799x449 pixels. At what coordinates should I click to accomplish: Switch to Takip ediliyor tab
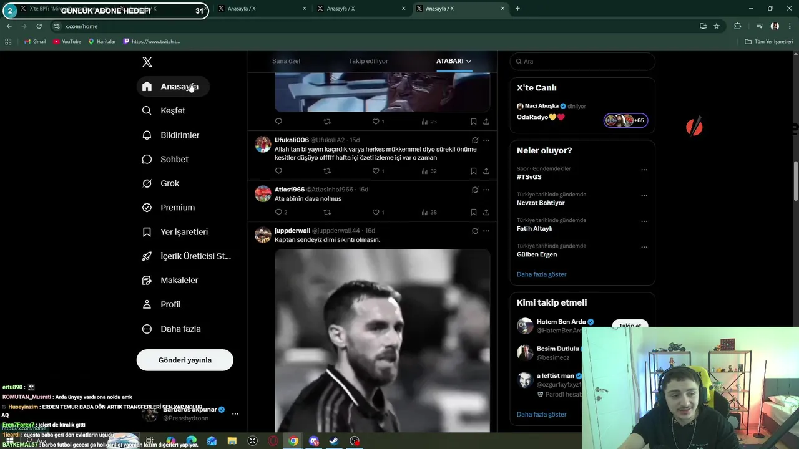pyautogui.click(x=368, y=61)
